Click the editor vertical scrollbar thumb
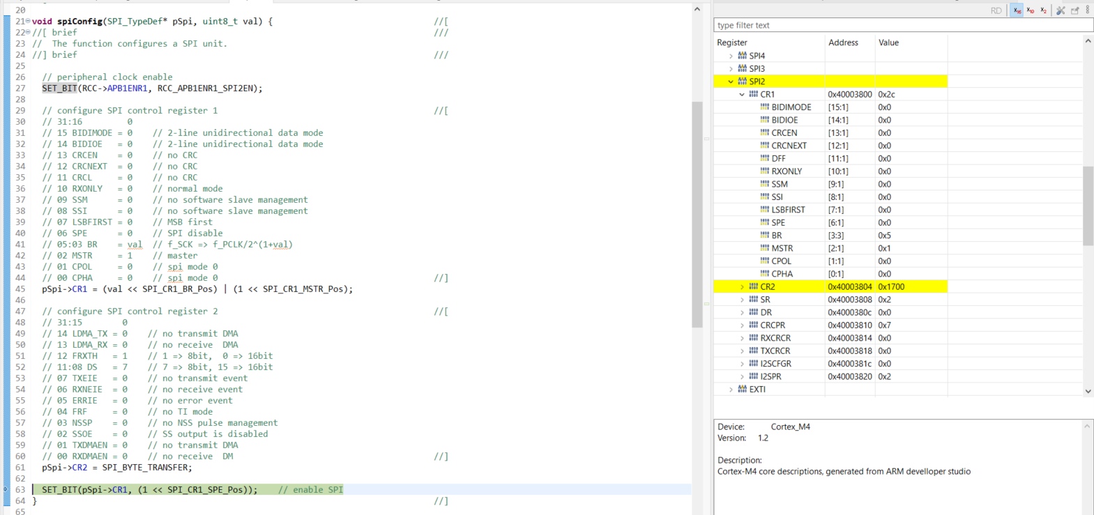Screen dimensions: 1094x515 [x=697, y=215]
